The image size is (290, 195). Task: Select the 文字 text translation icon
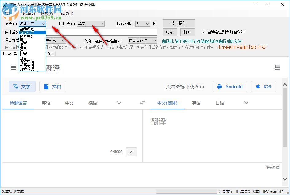click(16, 86)
